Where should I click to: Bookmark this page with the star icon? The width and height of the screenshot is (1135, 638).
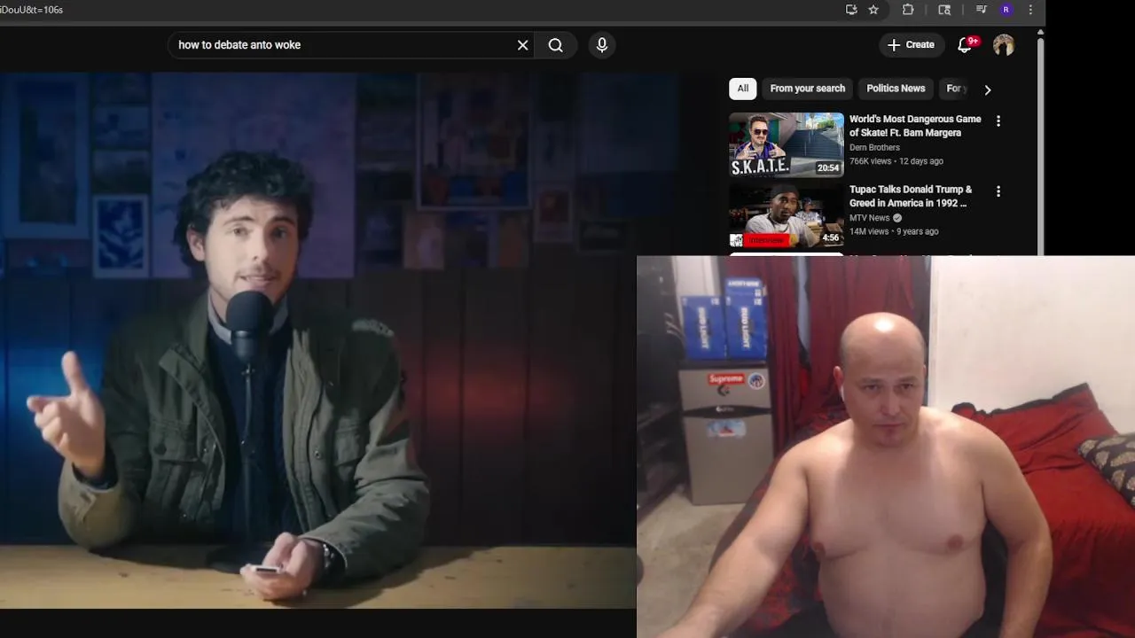point(873,10)
